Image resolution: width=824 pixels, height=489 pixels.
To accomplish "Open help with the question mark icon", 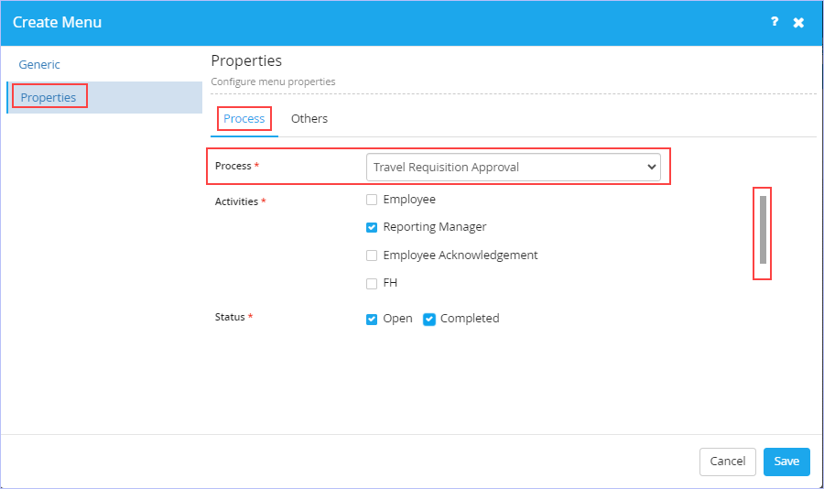I will (x=774, y=22).
